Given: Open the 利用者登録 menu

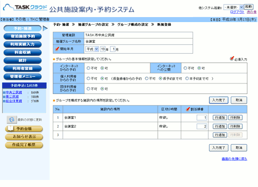Looking at the screenshot, I should [x=23, y=68].
